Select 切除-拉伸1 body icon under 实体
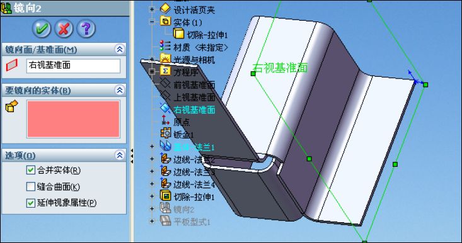This screenshot has width=462, height=243. [x=179, y=34]
